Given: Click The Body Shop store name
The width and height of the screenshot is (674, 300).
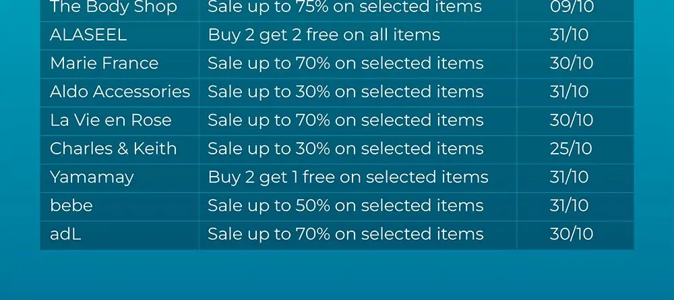Looking at the screenshot, I should pos(113,7).
